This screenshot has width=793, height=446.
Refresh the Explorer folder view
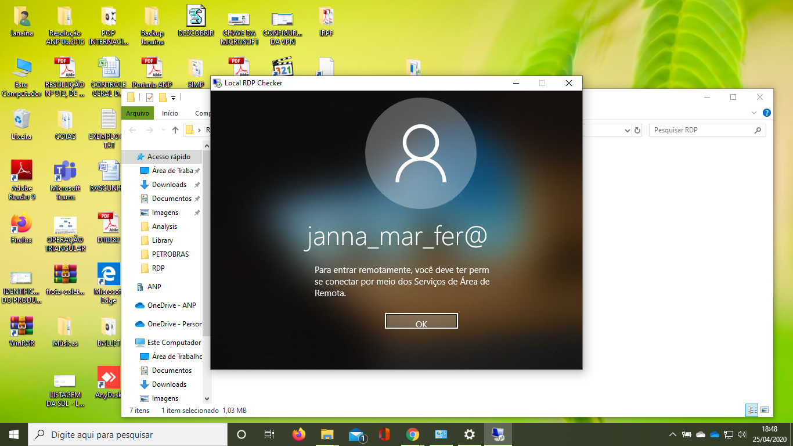click(637, 131)
